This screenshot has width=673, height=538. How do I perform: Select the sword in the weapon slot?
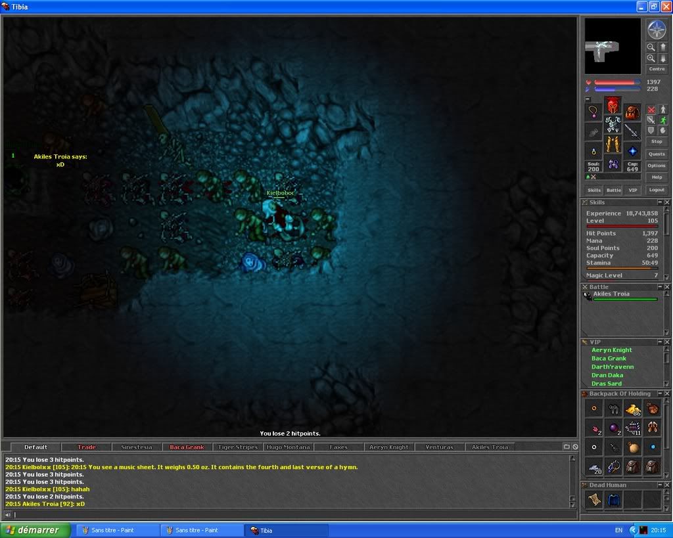tap(632, 132)
